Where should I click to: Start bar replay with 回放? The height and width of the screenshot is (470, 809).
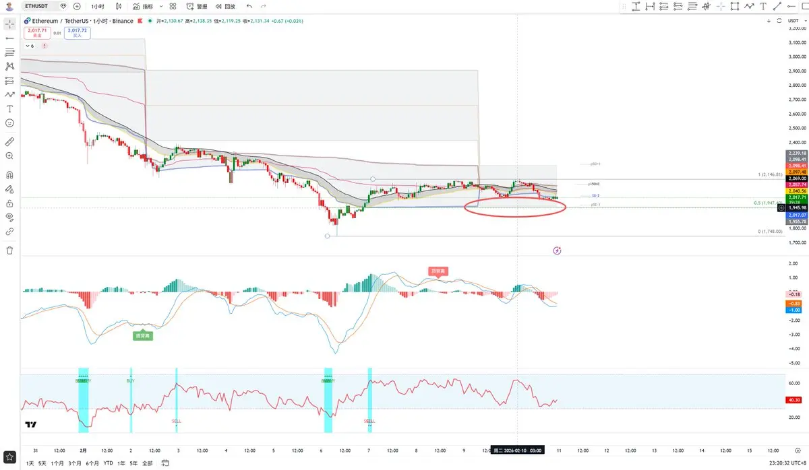point(225,6)
